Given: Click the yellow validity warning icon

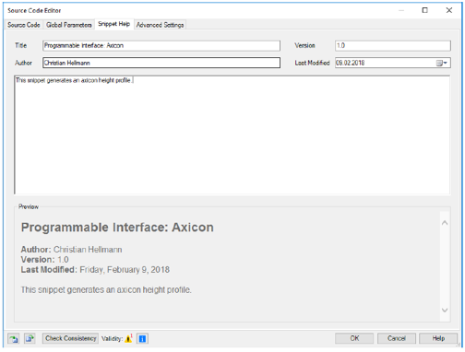Looking at the screenshot, I should click(x=128, y=338).
